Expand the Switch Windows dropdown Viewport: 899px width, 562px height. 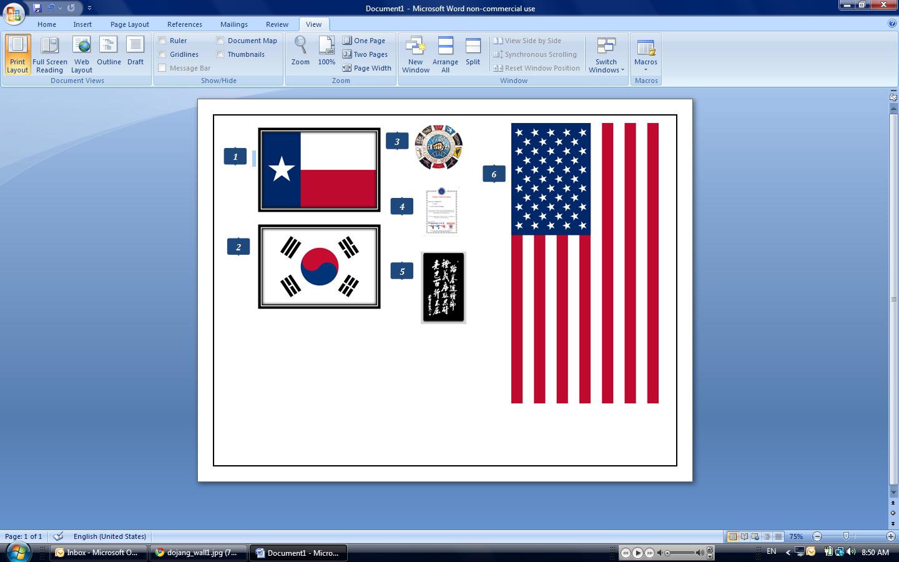coord(606,54)
